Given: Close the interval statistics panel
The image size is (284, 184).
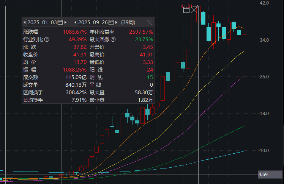Looking at the screenshot, I should (149, 22).
